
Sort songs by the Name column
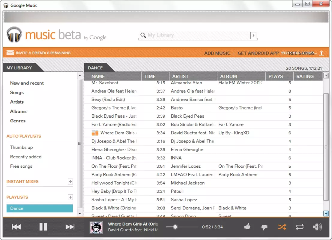(113, 76)
